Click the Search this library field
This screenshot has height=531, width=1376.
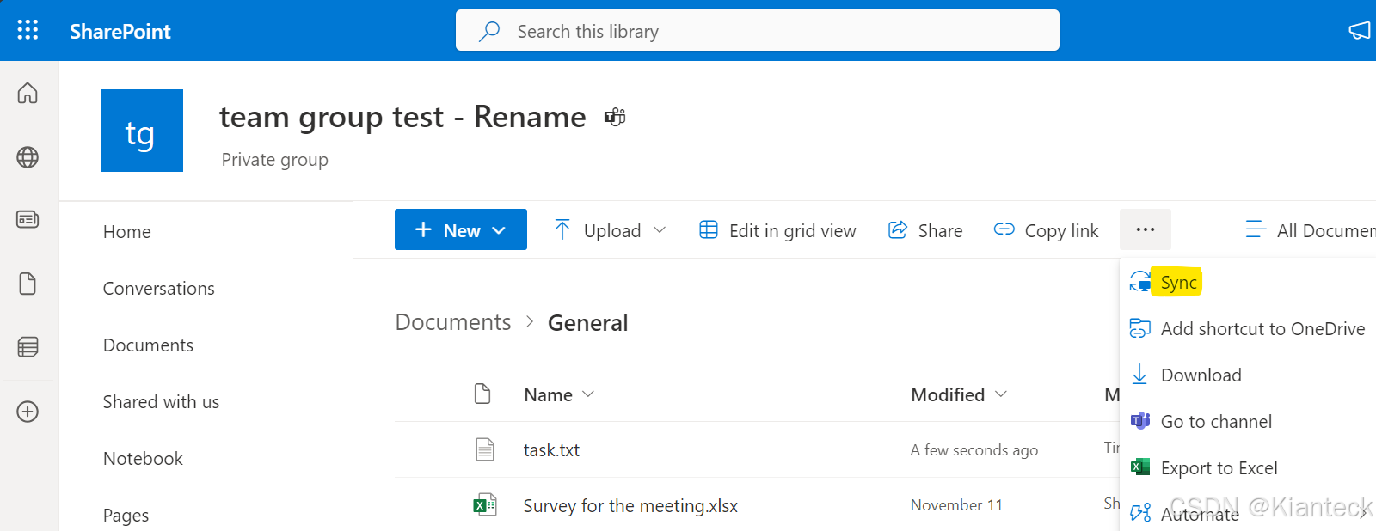point(757,31)
